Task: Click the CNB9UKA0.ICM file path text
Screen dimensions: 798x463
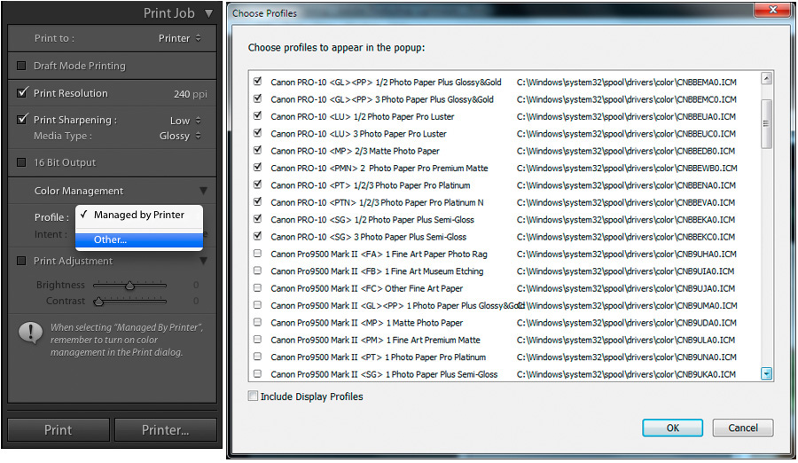Action: [626, 374]
